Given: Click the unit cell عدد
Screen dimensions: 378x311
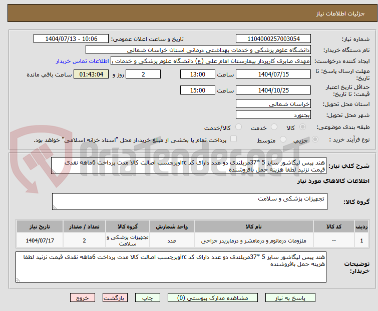Looking at the screenshot, I should tap(172, 240).
